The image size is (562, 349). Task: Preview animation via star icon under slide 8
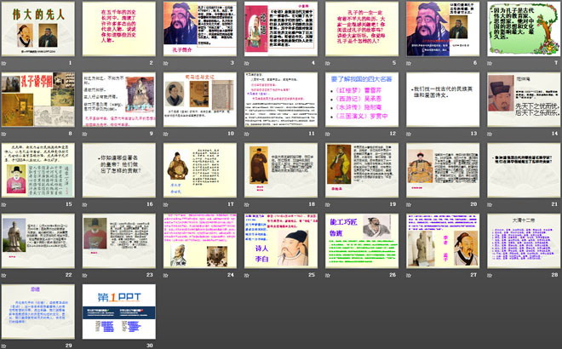(x=3, y=134)
